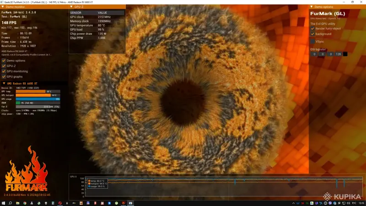Click the second OSI bgcolor value field
The height and width of the screenshot is (206, 366).
[323, 54]
